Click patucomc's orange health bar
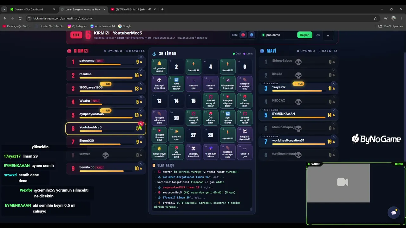The width and height of the screenshot is (406, 228). [100, 64]
